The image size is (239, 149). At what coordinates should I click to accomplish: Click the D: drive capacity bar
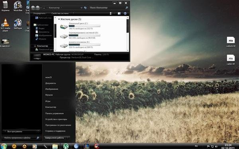[x=84, y=35]
